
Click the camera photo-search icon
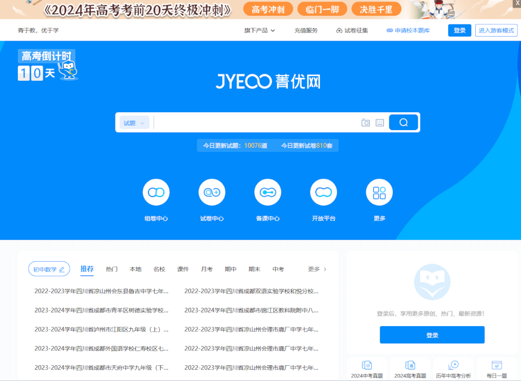pos(365,122)
